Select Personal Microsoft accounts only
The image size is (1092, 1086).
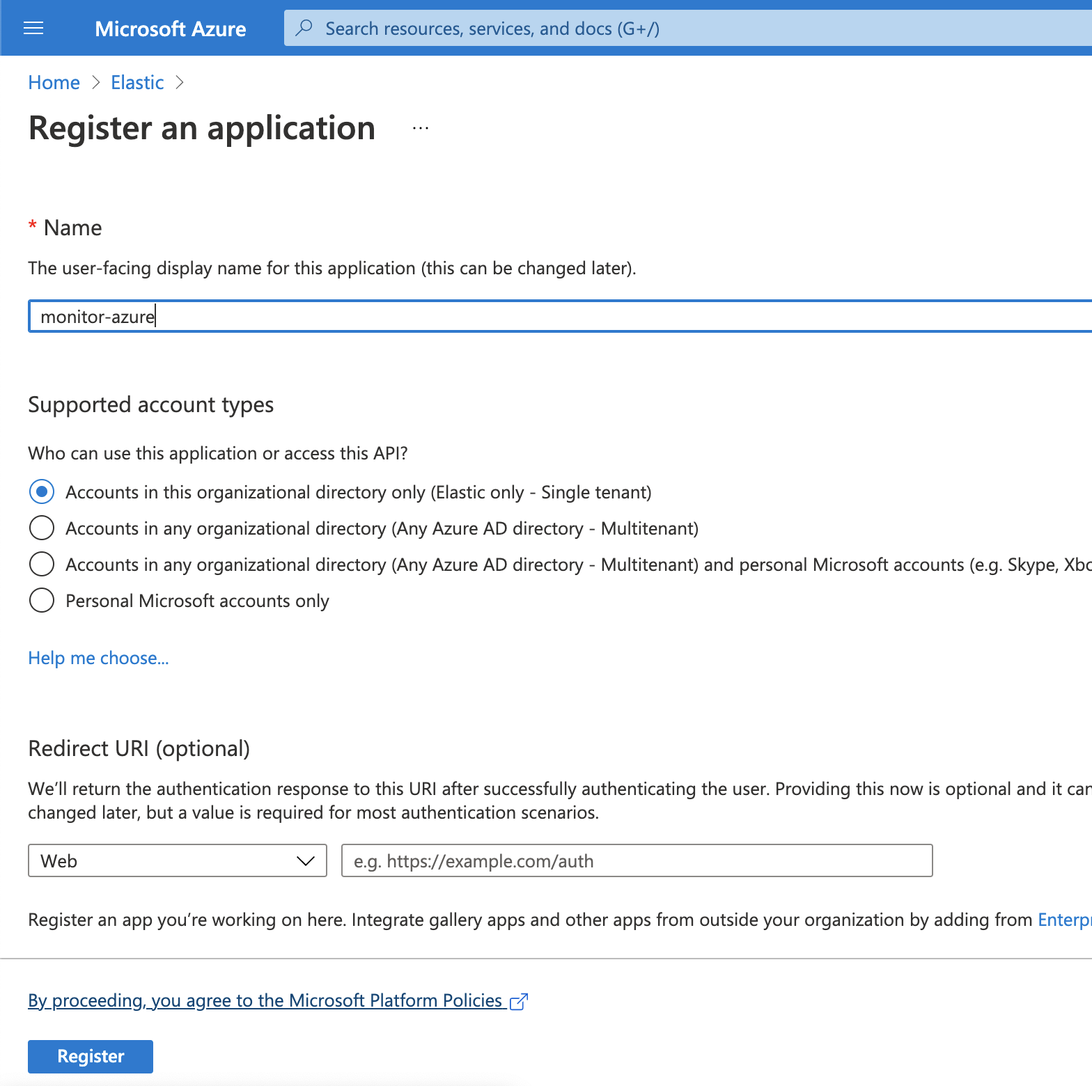coord(42,600)
